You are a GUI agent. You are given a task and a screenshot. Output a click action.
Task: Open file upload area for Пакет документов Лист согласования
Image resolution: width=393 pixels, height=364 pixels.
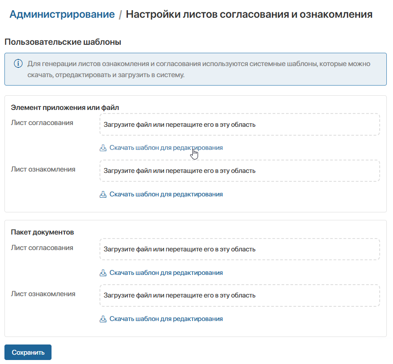240,249
